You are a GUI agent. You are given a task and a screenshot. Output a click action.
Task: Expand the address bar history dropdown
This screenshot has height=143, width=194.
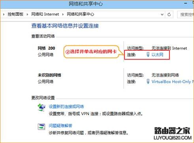[x=162, y=14]
